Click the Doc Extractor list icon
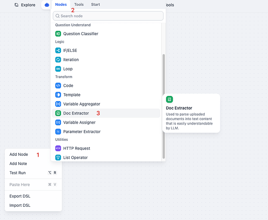Image resolution: width=268 pixels, height=220 pixels. point(58,113)
